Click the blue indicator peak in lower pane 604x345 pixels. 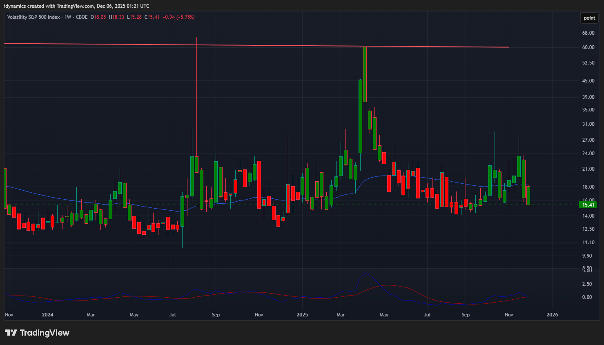366,274
